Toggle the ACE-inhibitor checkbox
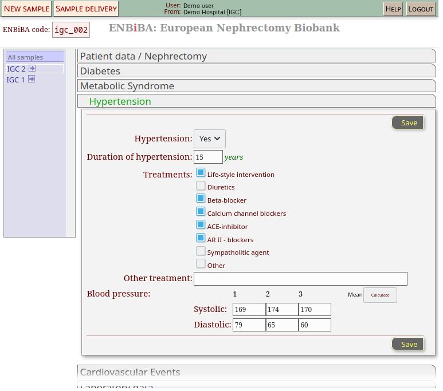443x391 pixels. pos(201,225)
